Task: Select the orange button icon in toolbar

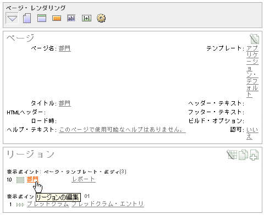Action: click(57, 18)
